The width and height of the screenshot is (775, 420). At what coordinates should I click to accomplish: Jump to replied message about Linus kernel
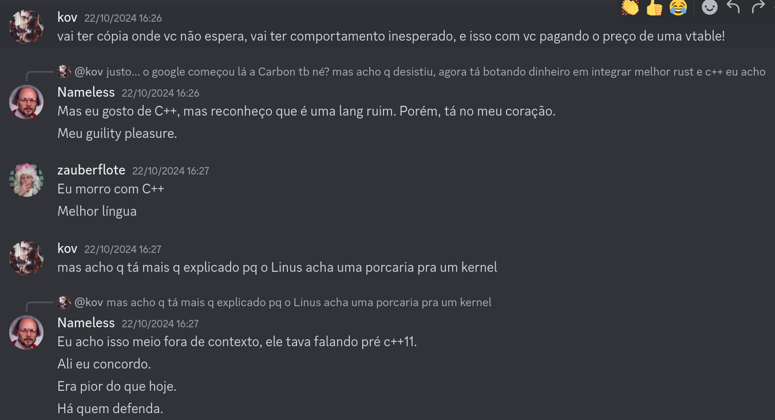(x=299, y=302)
